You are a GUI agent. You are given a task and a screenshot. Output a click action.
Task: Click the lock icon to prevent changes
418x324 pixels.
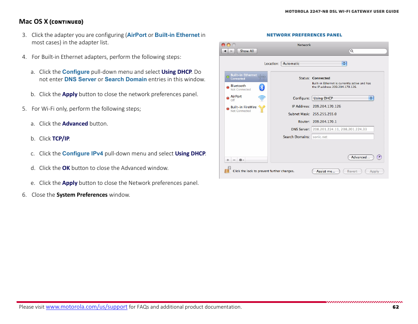[227, 169]
